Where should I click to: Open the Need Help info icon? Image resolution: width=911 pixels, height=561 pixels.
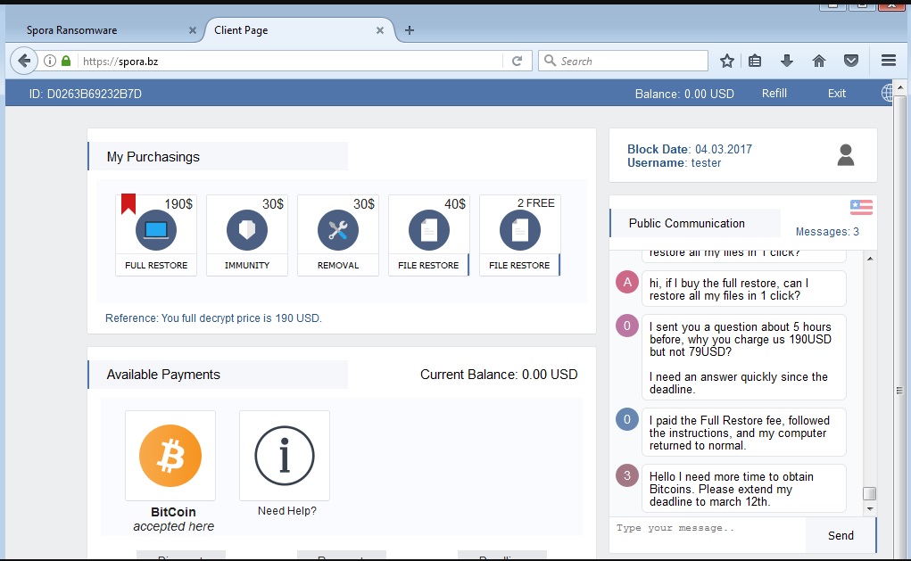[x=285, y=455]
